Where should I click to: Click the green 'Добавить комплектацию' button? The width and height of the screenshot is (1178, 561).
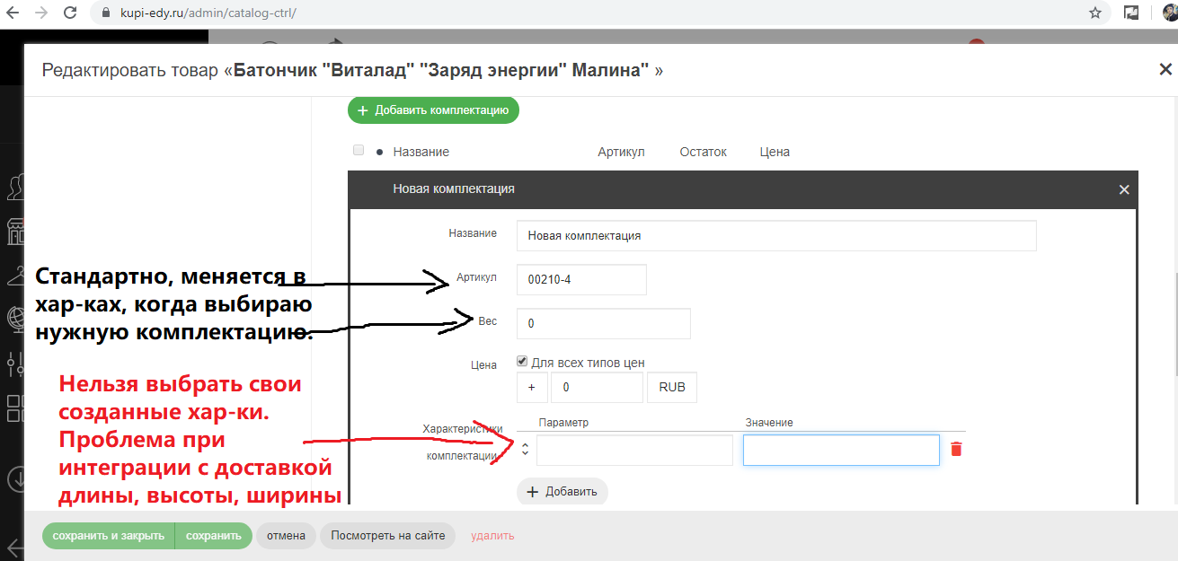(x=433, y=110)
